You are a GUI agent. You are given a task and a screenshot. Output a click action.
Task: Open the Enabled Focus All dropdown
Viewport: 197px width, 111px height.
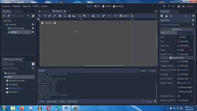[185, 96]
